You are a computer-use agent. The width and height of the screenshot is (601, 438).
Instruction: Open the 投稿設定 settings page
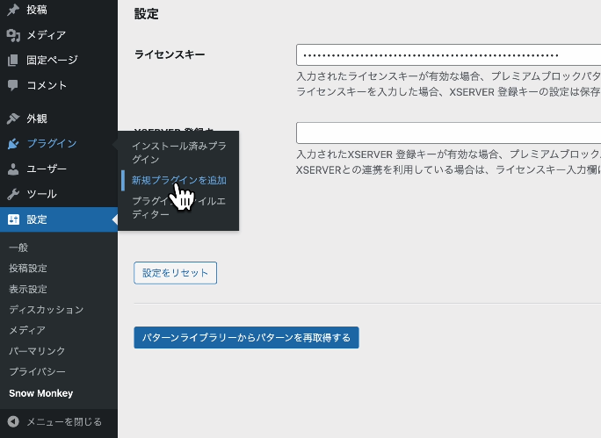click(x=28, y=269)
